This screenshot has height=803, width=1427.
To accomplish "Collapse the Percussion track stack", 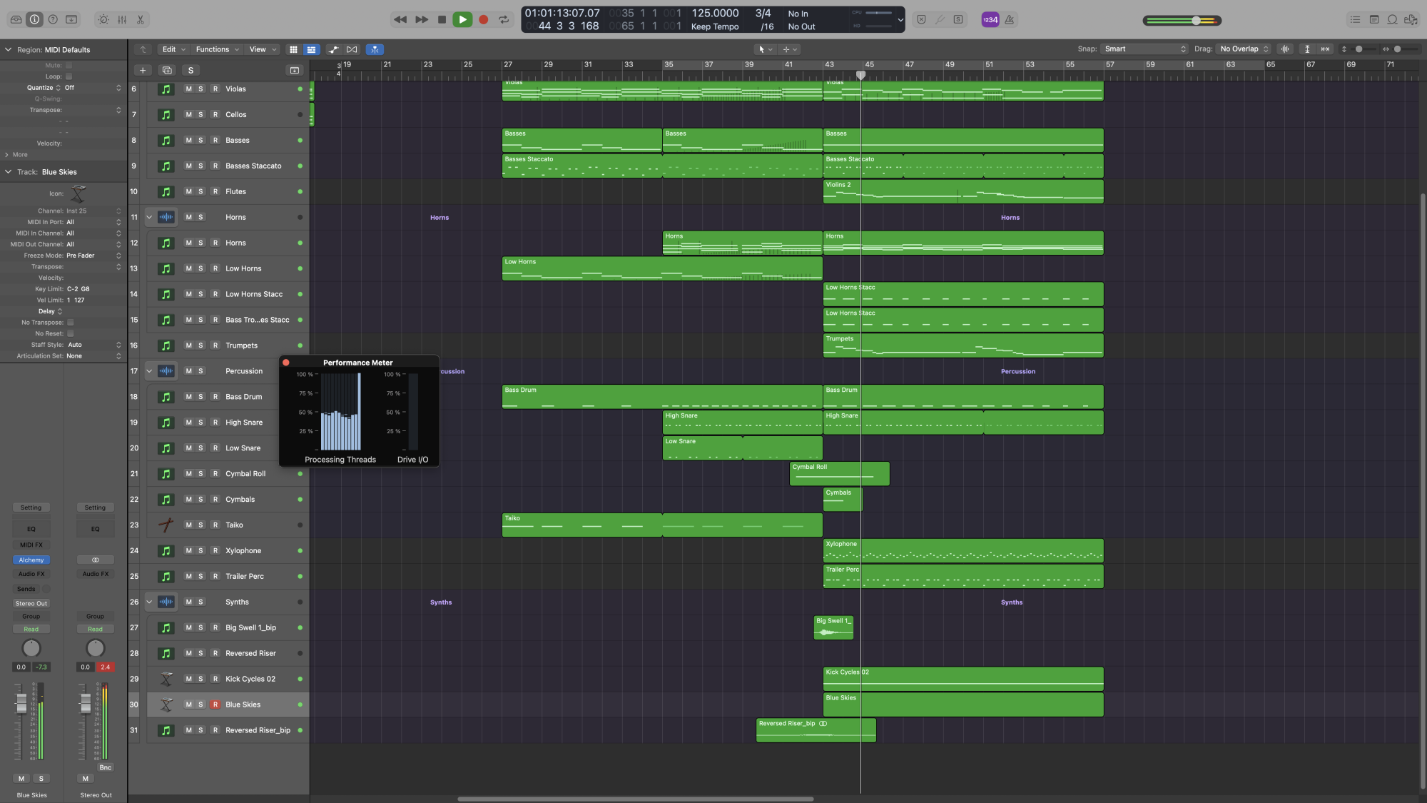I will click(149, 371).
